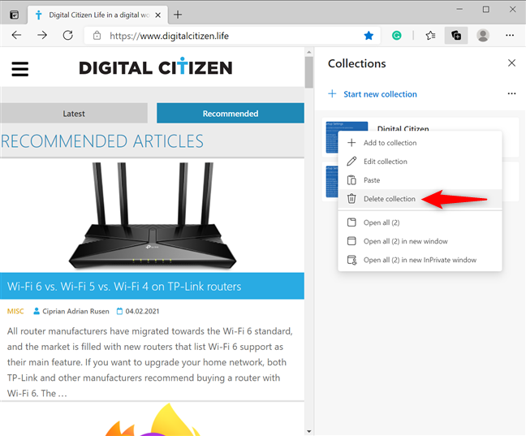This screenshot has width=526, height=436.
Task: Click the RECOMMENDED ARTICLES heading
Action: point(102,141)
